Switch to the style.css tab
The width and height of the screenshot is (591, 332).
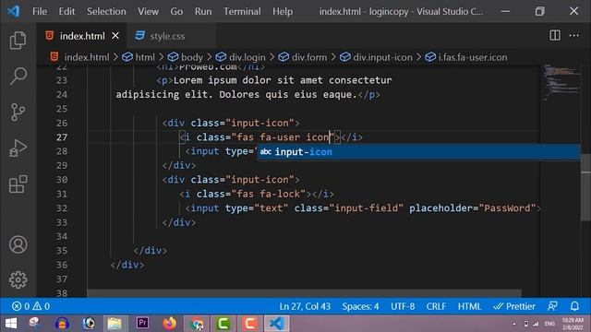click(167, 36)
